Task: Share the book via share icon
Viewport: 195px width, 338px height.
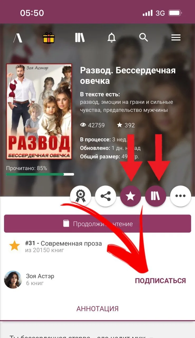Action: pos(106,196)
